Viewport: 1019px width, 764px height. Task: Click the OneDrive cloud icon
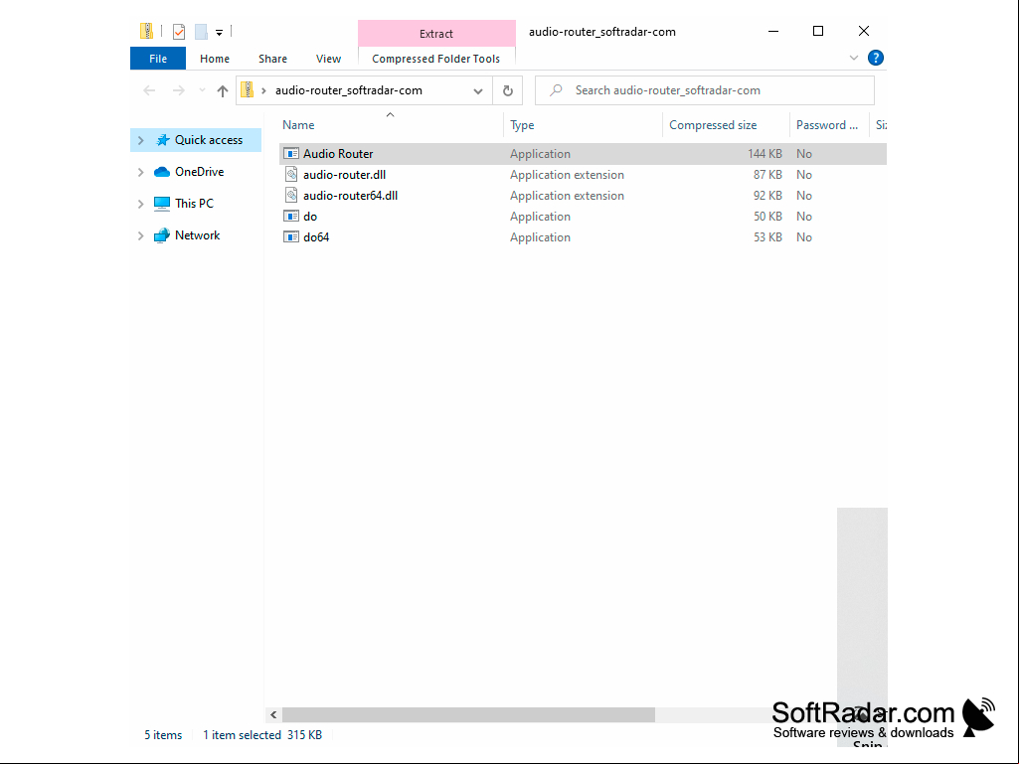click(162, 172)
